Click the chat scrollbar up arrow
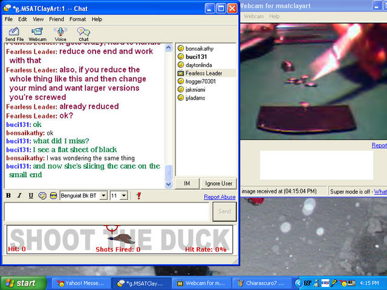Screen dimensions: 387x290 coord(168,48)
